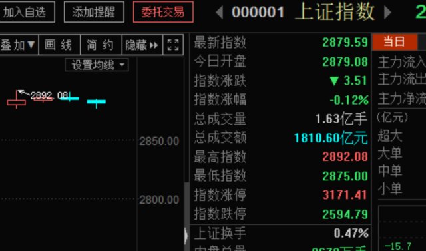Click 最高指数 value 2892.08 in table
The height and width of the screenshot is (251, 426).
pos(345,157)
